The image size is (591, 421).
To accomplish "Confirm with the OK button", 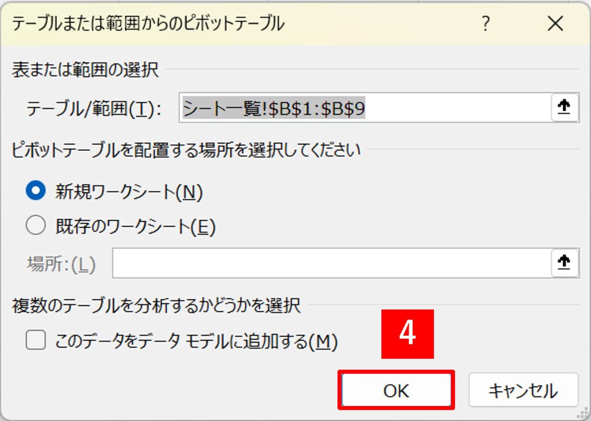I will click(396, 390).
